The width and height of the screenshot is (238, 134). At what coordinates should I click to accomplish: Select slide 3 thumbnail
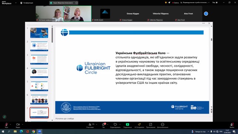(x=39, y=59)
